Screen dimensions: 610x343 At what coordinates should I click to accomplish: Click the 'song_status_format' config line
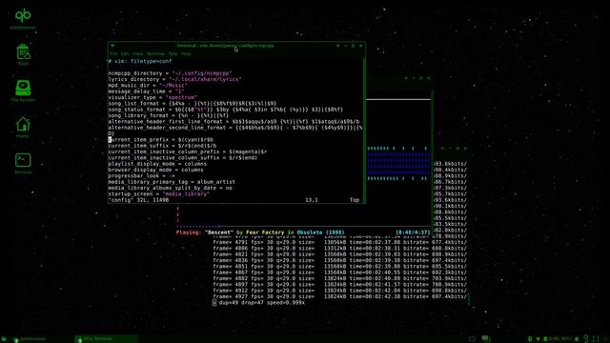(x=226, y=110)
